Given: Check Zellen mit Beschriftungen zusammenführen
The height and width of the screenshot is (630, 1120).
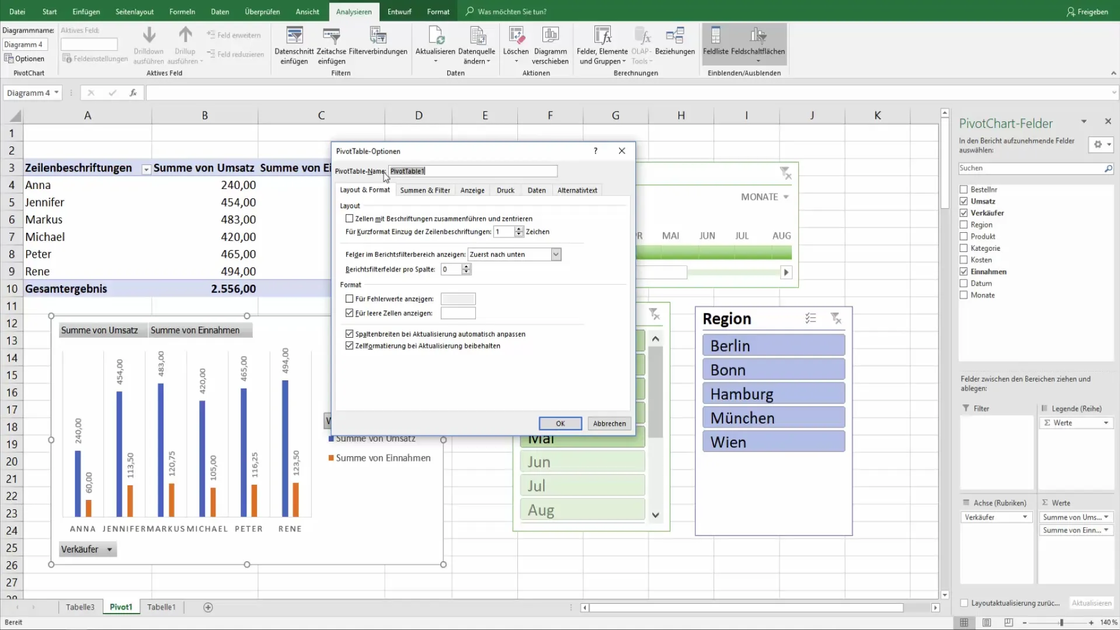Looking at the screenshot, I should click(350, 219).
